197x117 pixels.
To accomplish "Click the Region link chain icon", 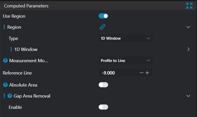I will [x=103, y=27].
